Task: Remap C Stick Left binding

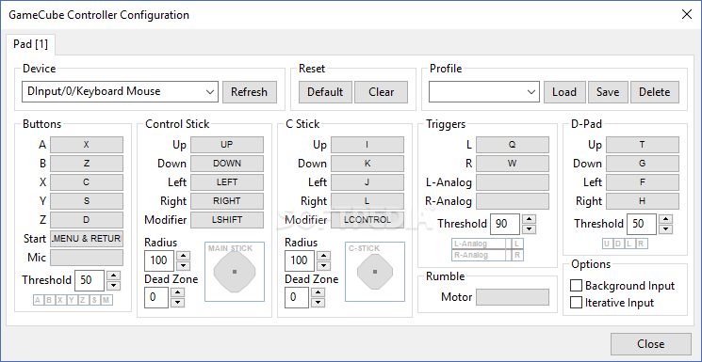Action: click(x=367, y=182)
